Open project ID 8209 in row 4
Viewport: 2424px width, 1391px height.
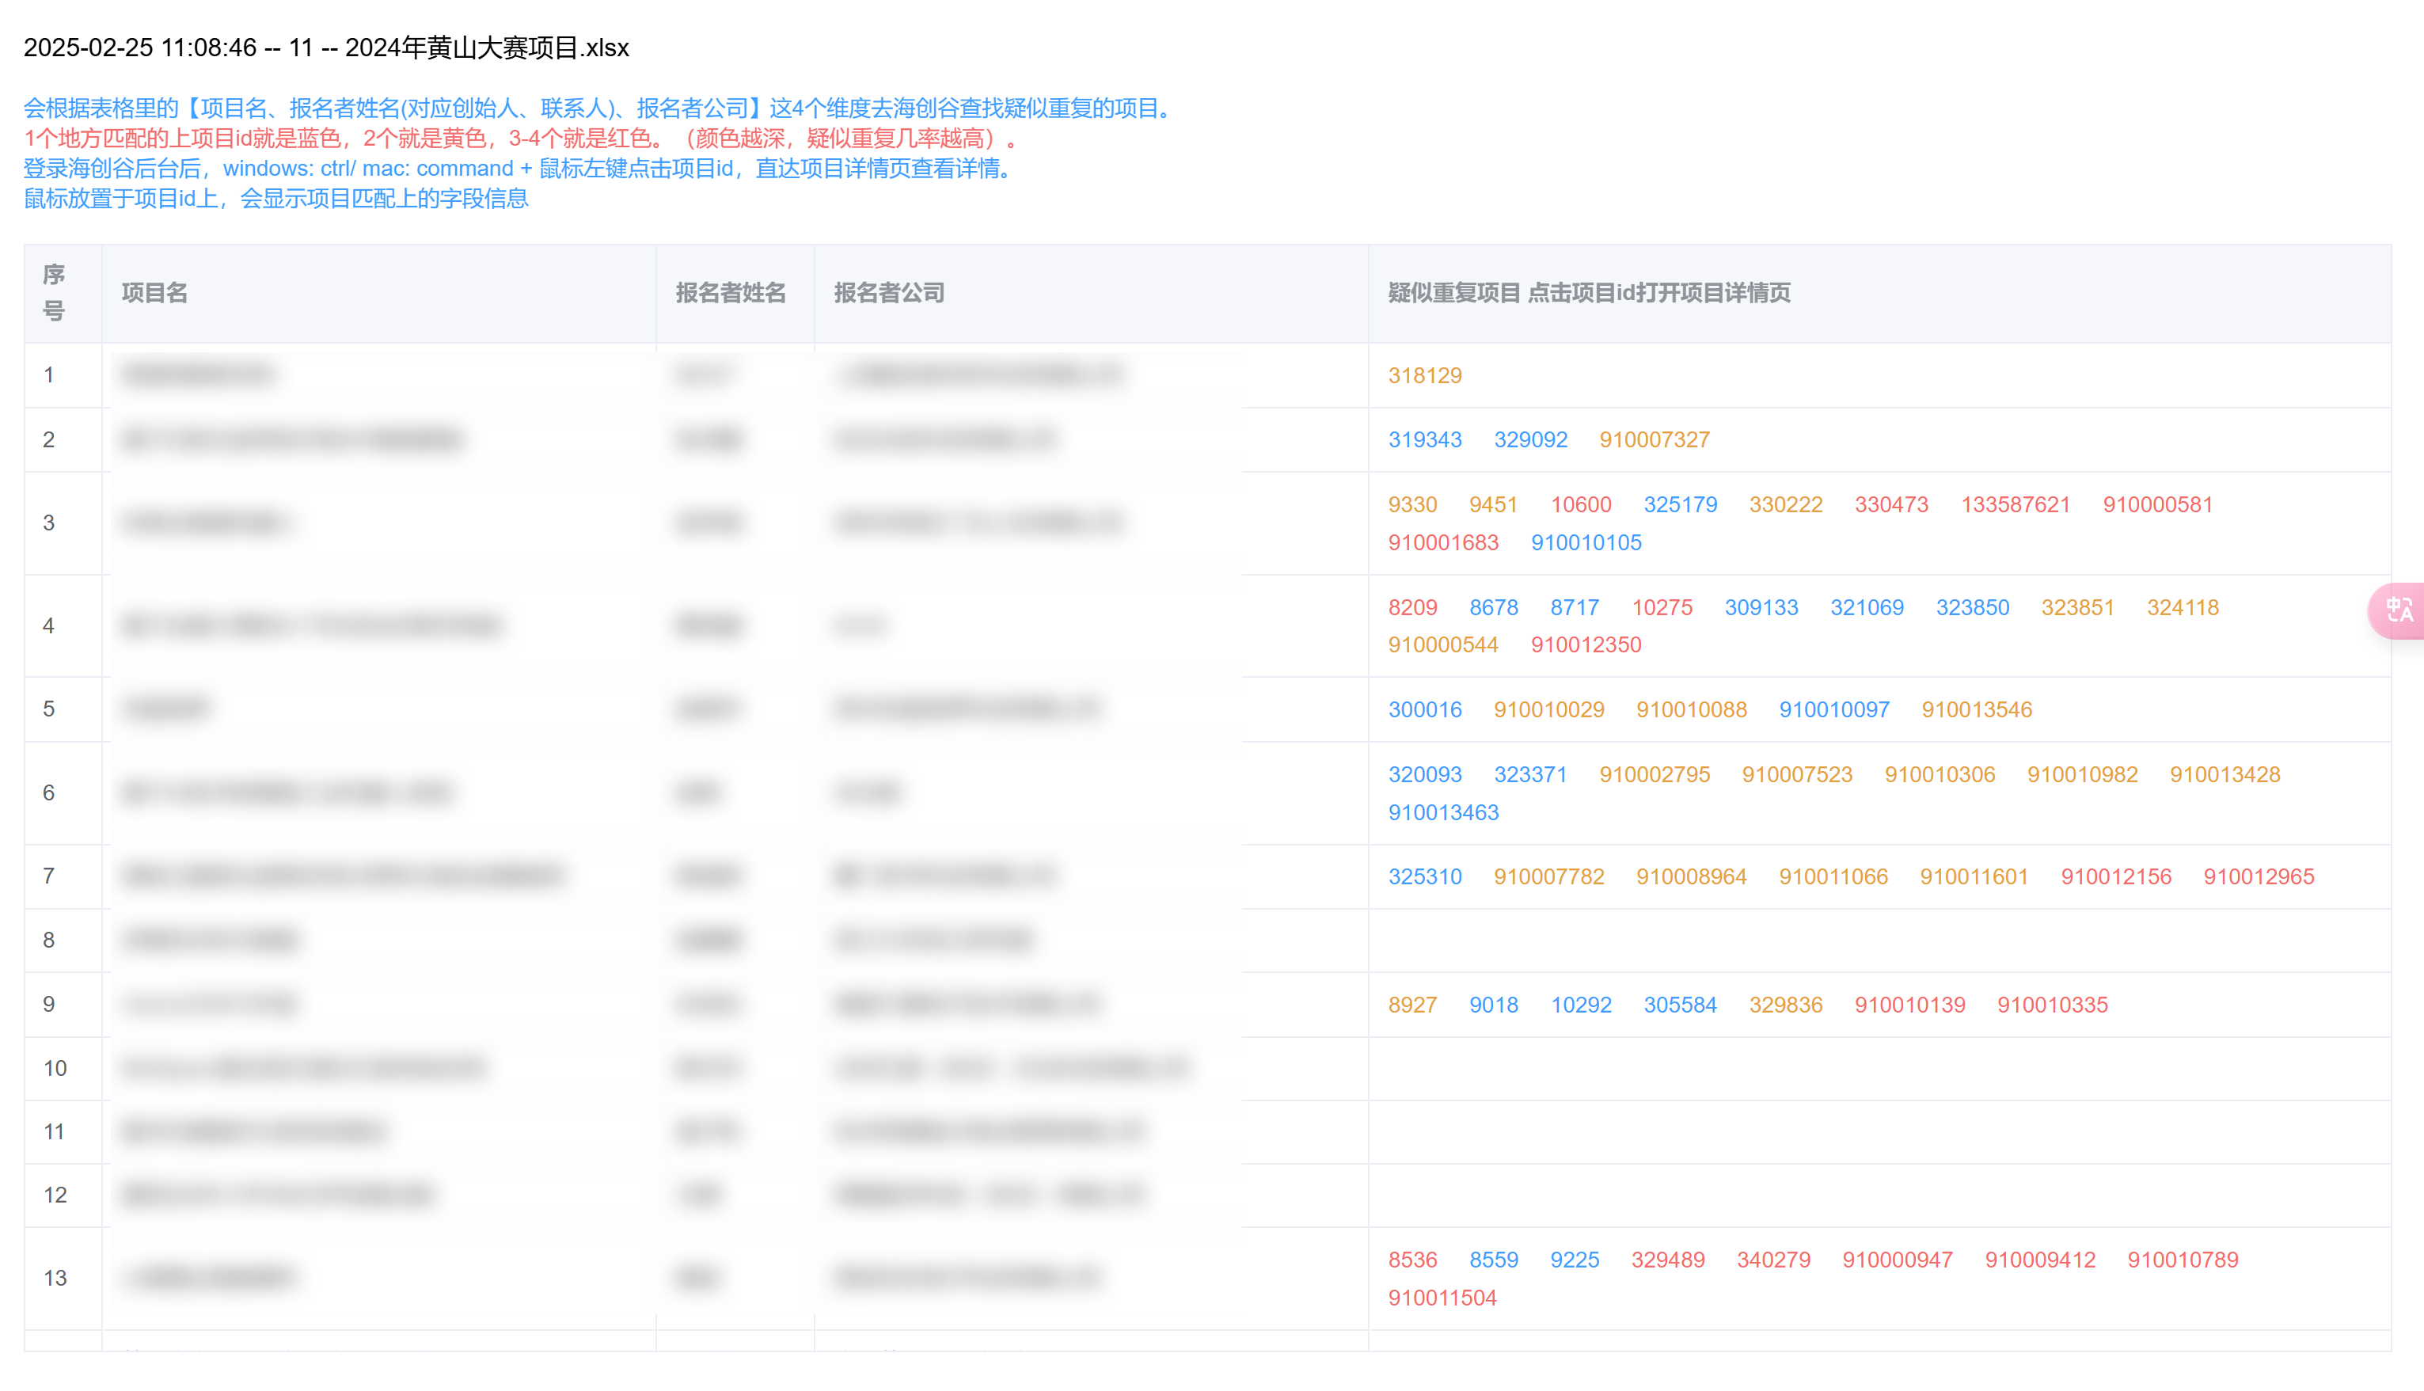coord(1411,607)
